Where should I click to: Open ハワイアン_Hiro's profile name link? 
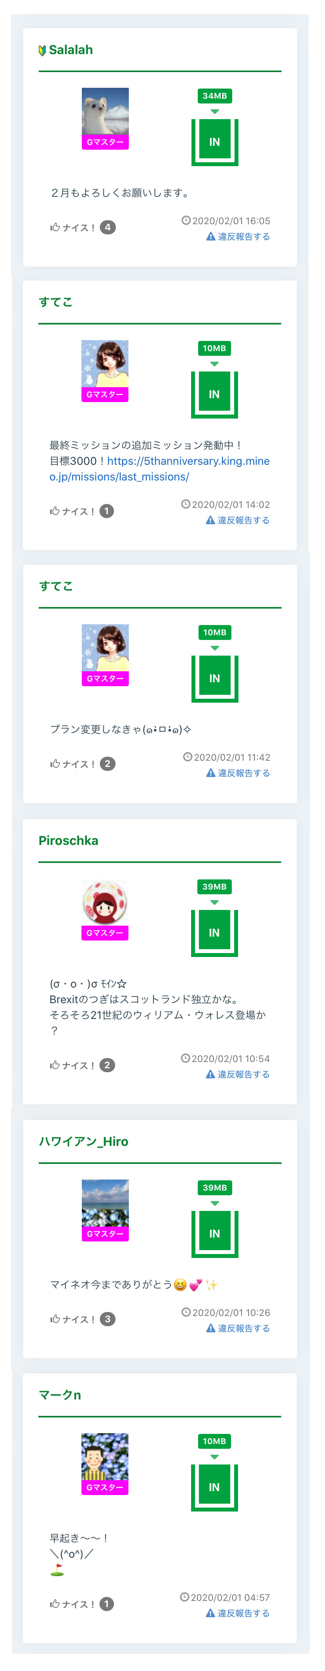coord(84,1141)
